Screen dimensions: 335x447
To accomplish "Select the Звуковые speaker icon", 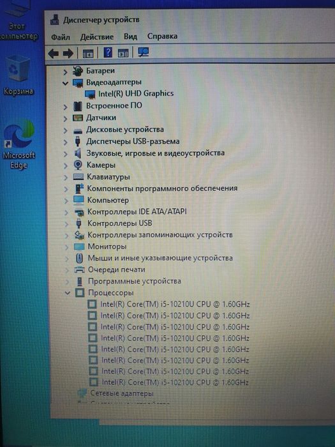I will click(x=77, y=153).
